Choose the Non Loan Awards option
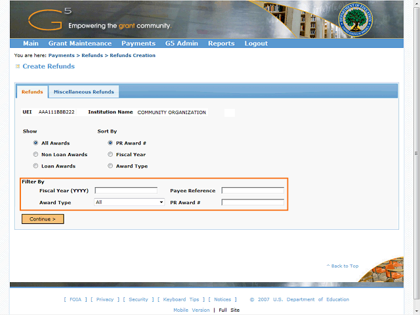420x315 pixels. 35,154
